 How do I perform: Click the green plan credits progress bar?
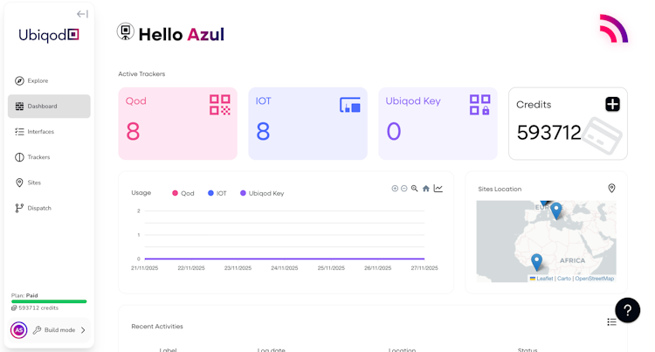(49, 301)
